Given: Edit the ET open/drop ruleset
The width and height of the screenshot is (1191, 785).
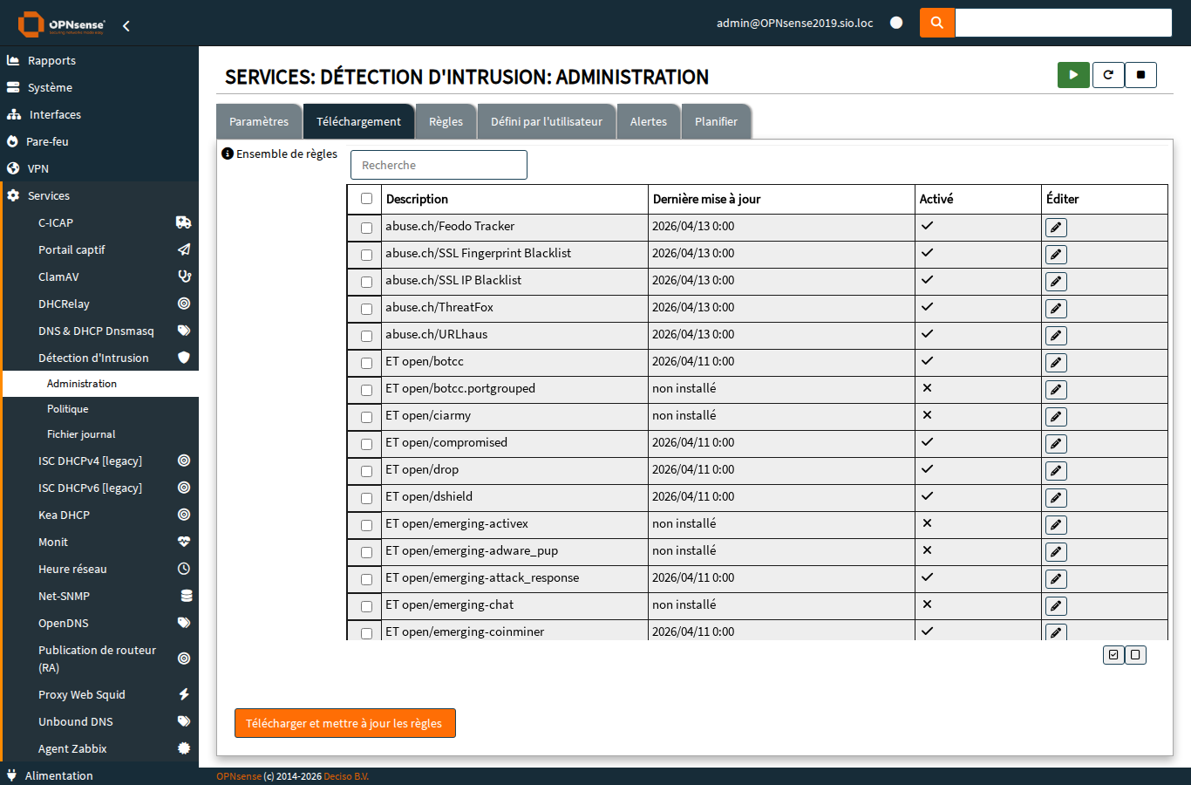Looking at the screenshot, I should point(1056,471).
